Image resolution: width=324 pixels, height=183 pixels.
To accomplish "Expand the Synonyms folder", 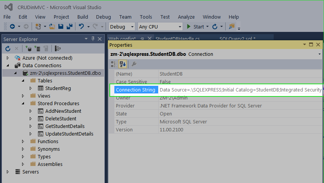I will coord(23,149).
